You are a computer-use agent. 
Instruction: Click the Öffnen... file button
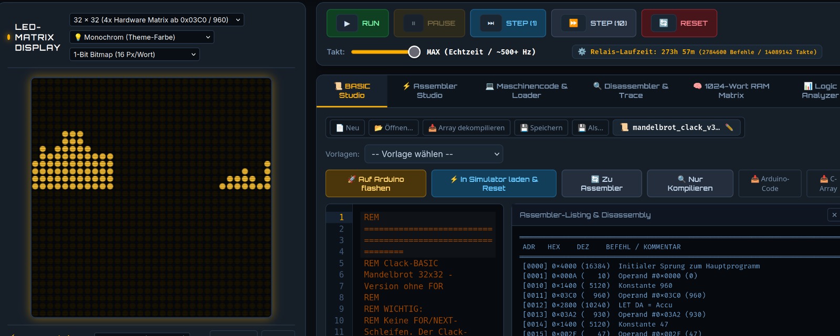pos(394,128)
